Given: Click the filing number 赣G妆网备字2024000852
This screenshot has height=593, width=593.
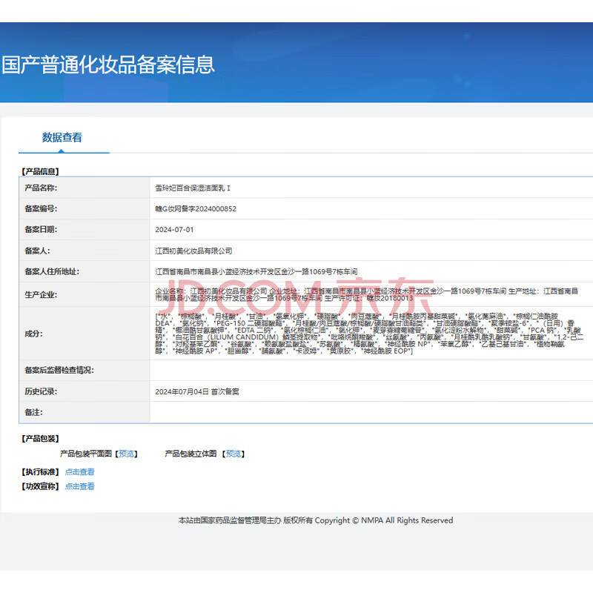Looking at the screenshot, I should click(x=196, y=209).
